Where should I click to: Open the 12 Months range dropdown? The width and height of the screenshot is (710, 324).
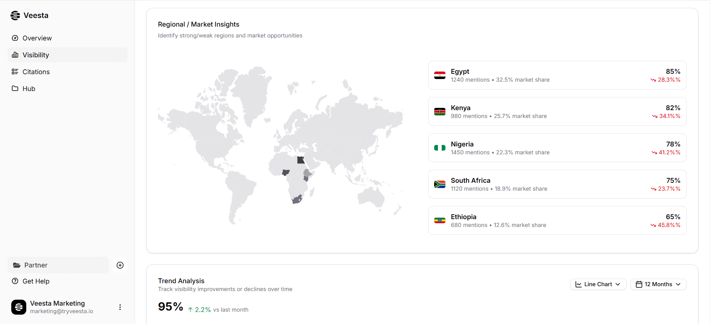(658, 284)
